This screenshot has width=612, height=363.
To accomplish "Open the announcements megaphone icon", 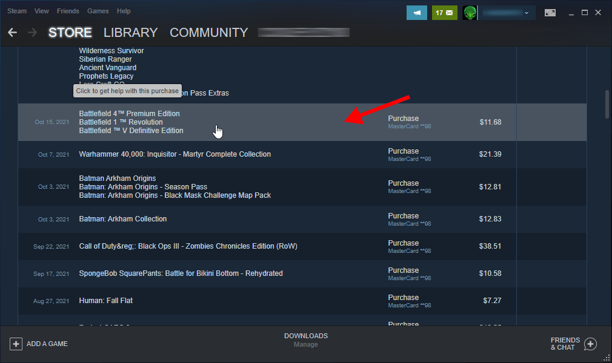I will (x=416, y=13).
